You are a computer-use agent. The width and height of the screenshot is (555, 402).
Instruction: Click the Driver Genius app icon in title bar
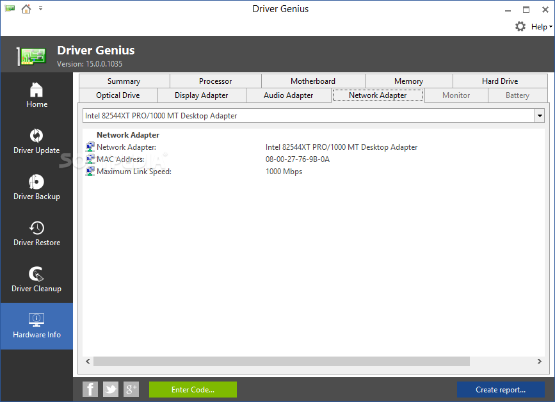coord(10,8)
